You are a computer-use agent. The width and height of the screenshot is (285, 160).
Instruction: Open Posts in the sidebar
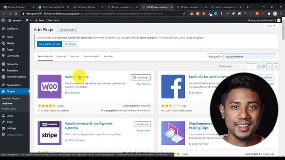[9, 37]
